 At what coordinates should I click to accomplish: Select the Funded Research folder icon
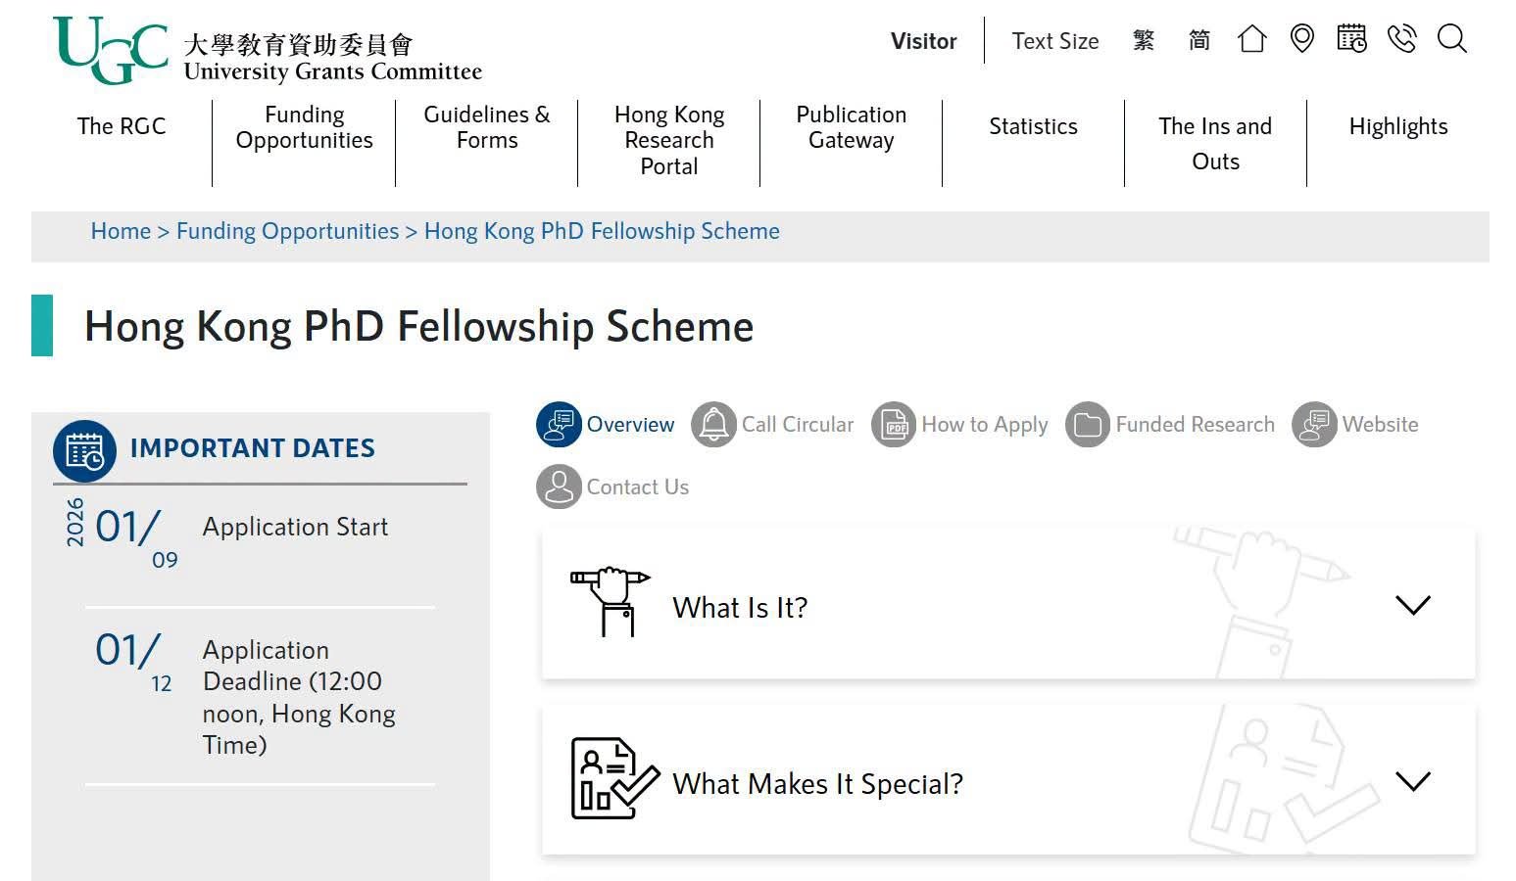tap(1088, 425)
